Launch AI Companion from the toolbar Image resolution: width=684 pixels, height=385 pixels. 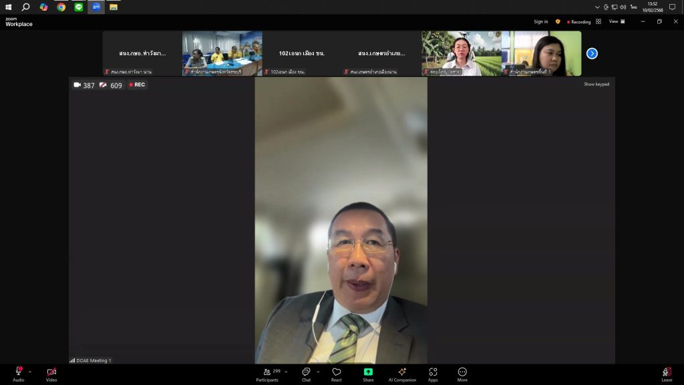pos(402,373)
